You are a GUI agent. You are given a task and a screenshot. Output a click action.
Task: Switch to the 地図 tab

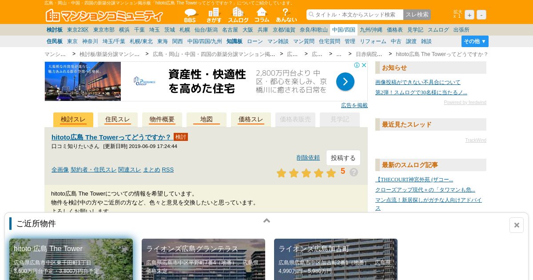click(x=207, y=120)
